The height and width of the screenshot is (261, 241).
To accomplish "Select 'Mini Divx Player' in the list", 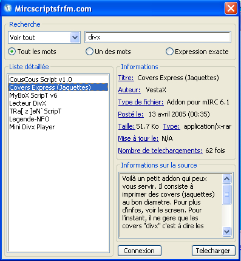I will tap(58, 127).
